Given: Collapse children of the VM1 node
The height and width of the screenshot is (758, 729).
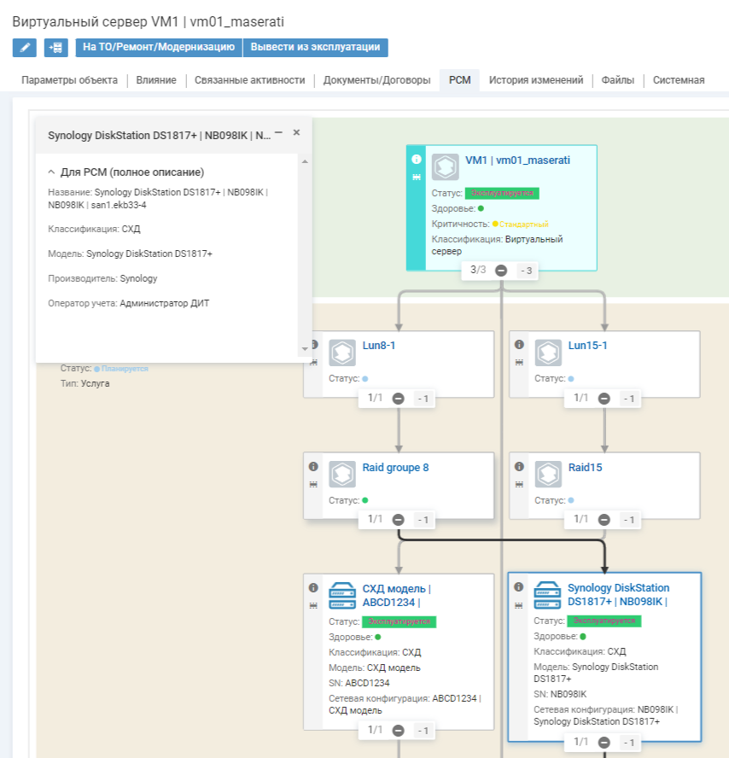Looking at the screenshot, I should (501, 271).
